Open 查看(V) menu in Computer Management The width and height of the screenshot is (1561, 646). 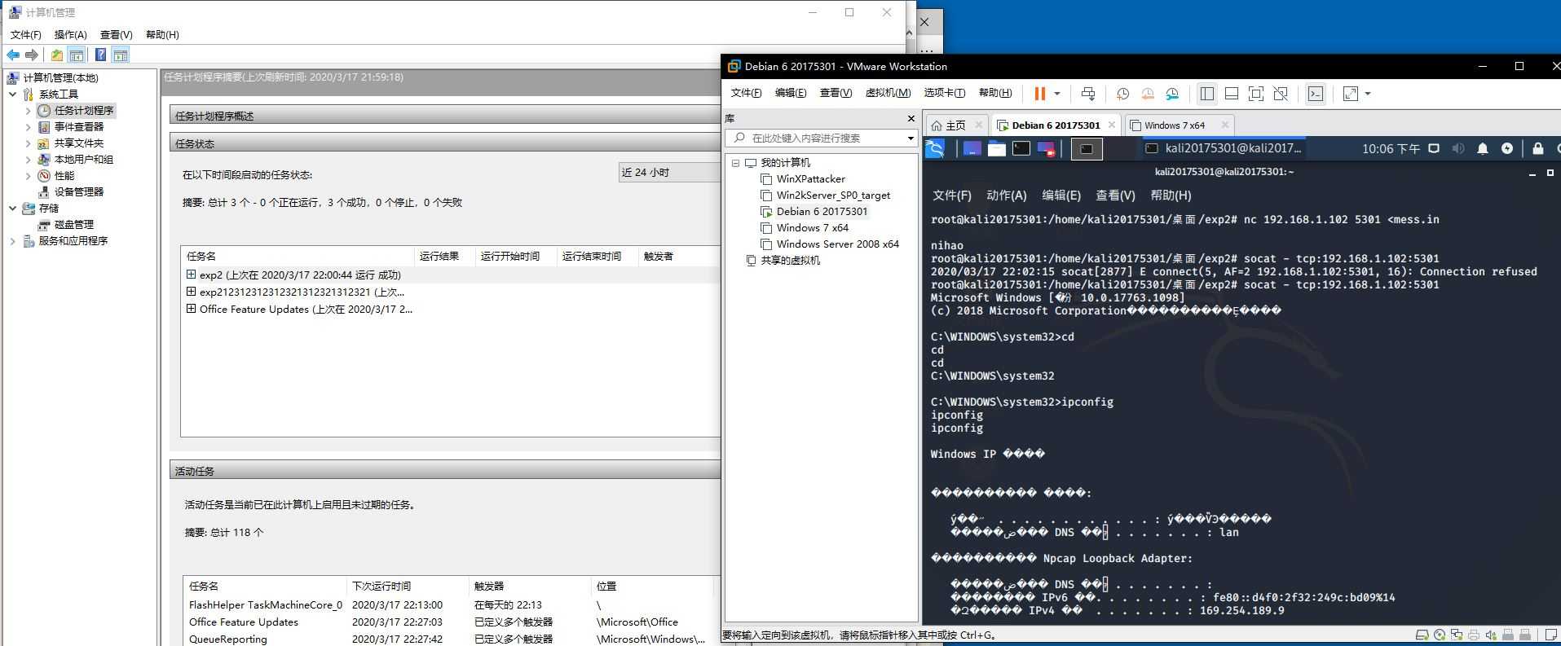coord(116,34)
